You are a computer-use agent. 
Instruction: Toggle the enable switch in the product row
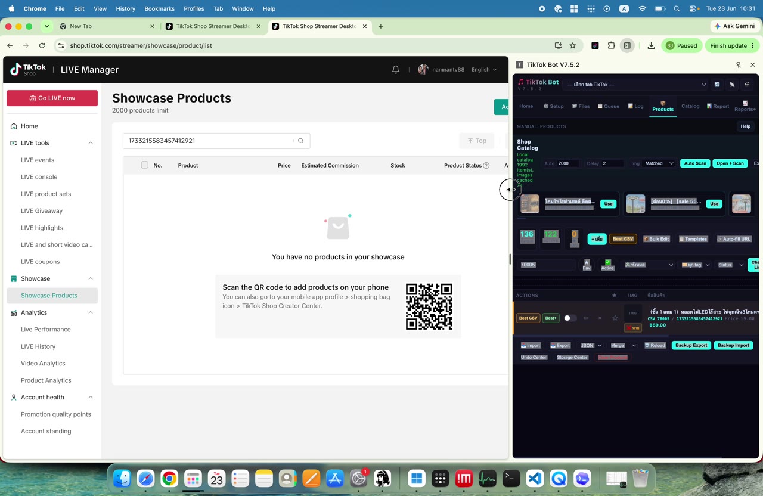point(570,318)
